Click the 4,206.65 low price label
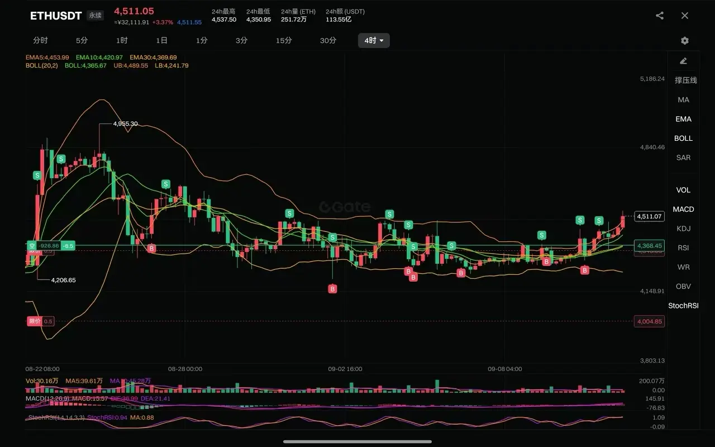Image resolution: width=715 pixels, height=447 pixels. click(x=63, y=280)
